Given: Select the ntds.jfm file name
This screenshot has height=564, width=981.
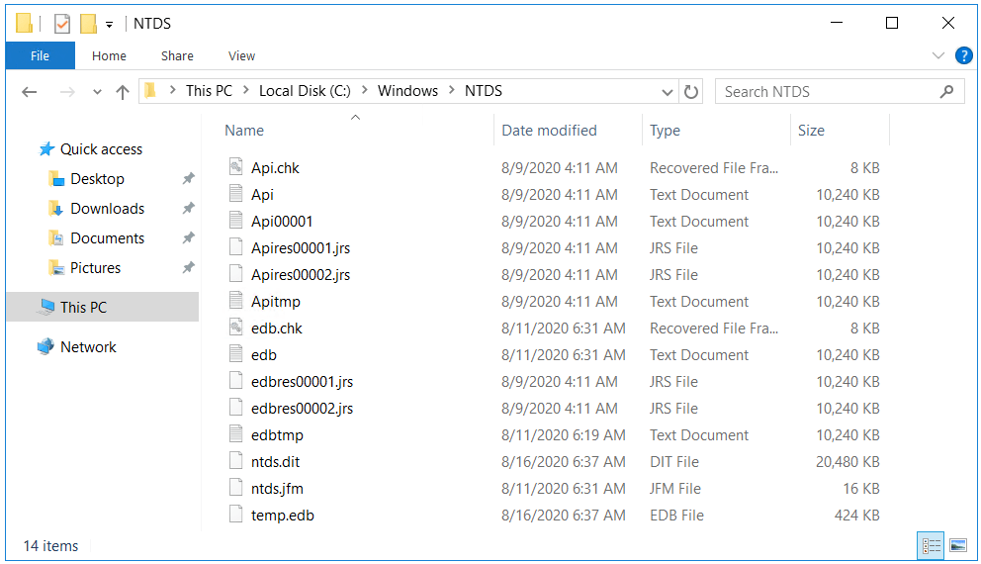Looking at the screenshot, I should click(x=277, y=488).
